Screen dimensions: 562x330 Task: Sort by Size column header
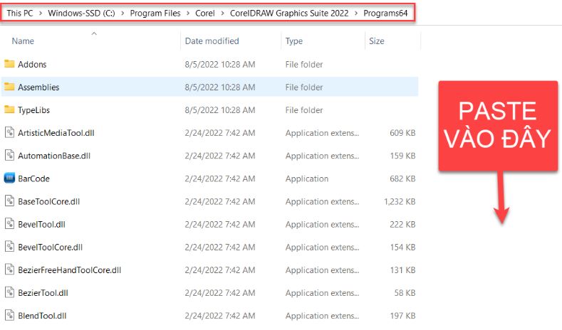pyautogui.click(x=377, y=41)
